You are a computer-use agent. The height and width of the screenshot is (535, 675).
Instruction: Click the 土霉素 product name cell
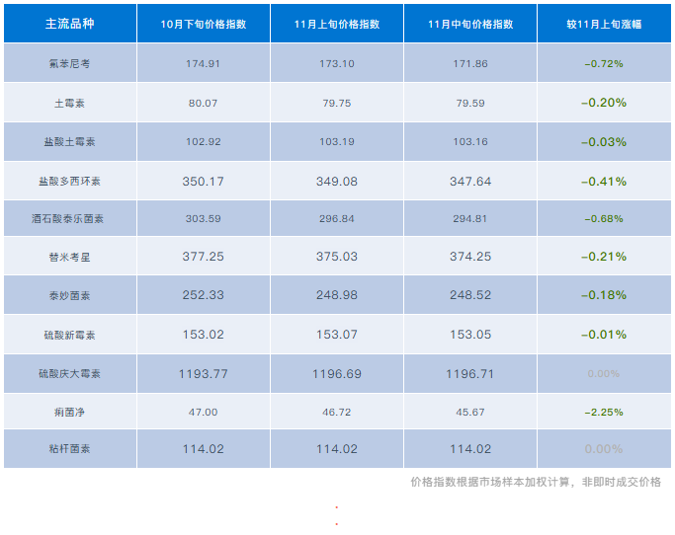[68, 103]
